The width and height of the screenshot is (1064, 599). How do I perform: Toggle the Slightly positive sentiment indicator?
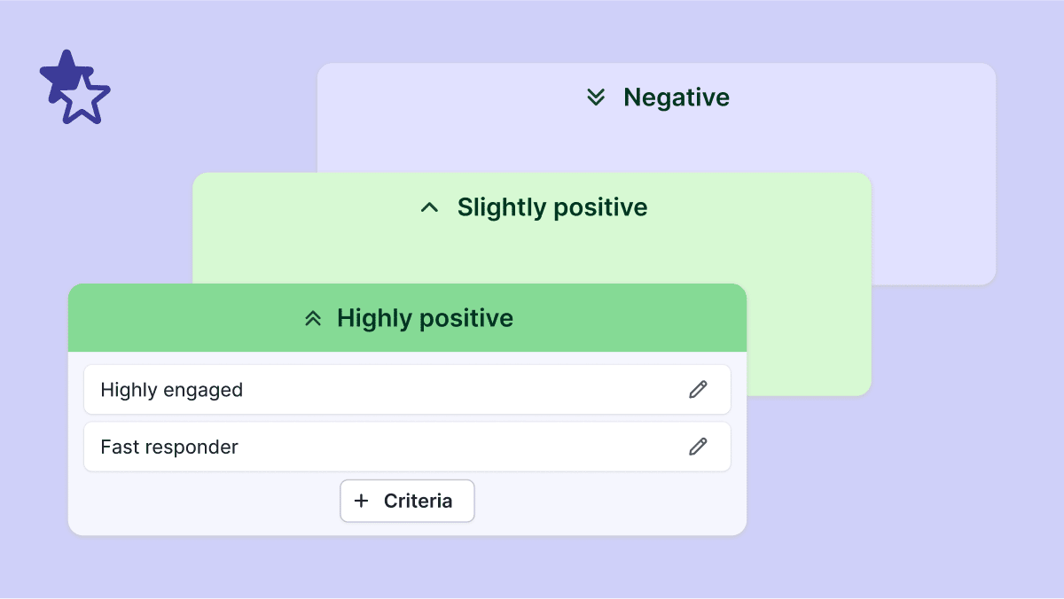tap(429, 206)
